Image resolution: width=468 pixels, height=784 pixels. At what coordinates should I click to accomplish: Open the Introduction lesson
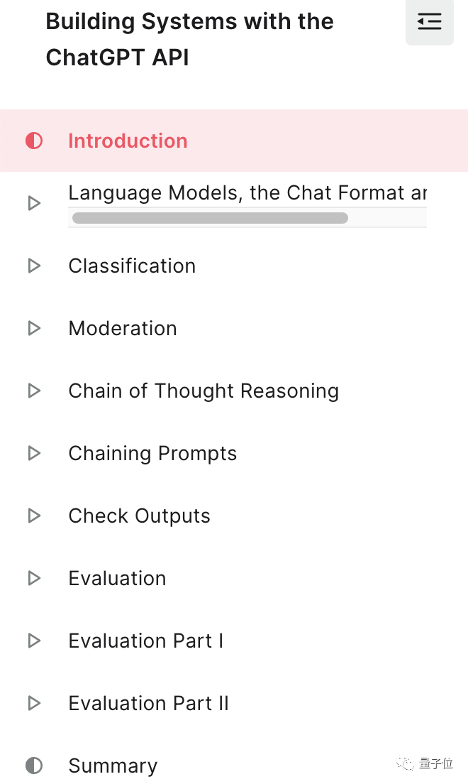click(x=128, y=141)
